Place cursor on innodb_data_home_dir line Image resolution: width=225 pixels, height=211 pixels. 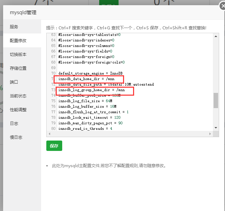86,79
